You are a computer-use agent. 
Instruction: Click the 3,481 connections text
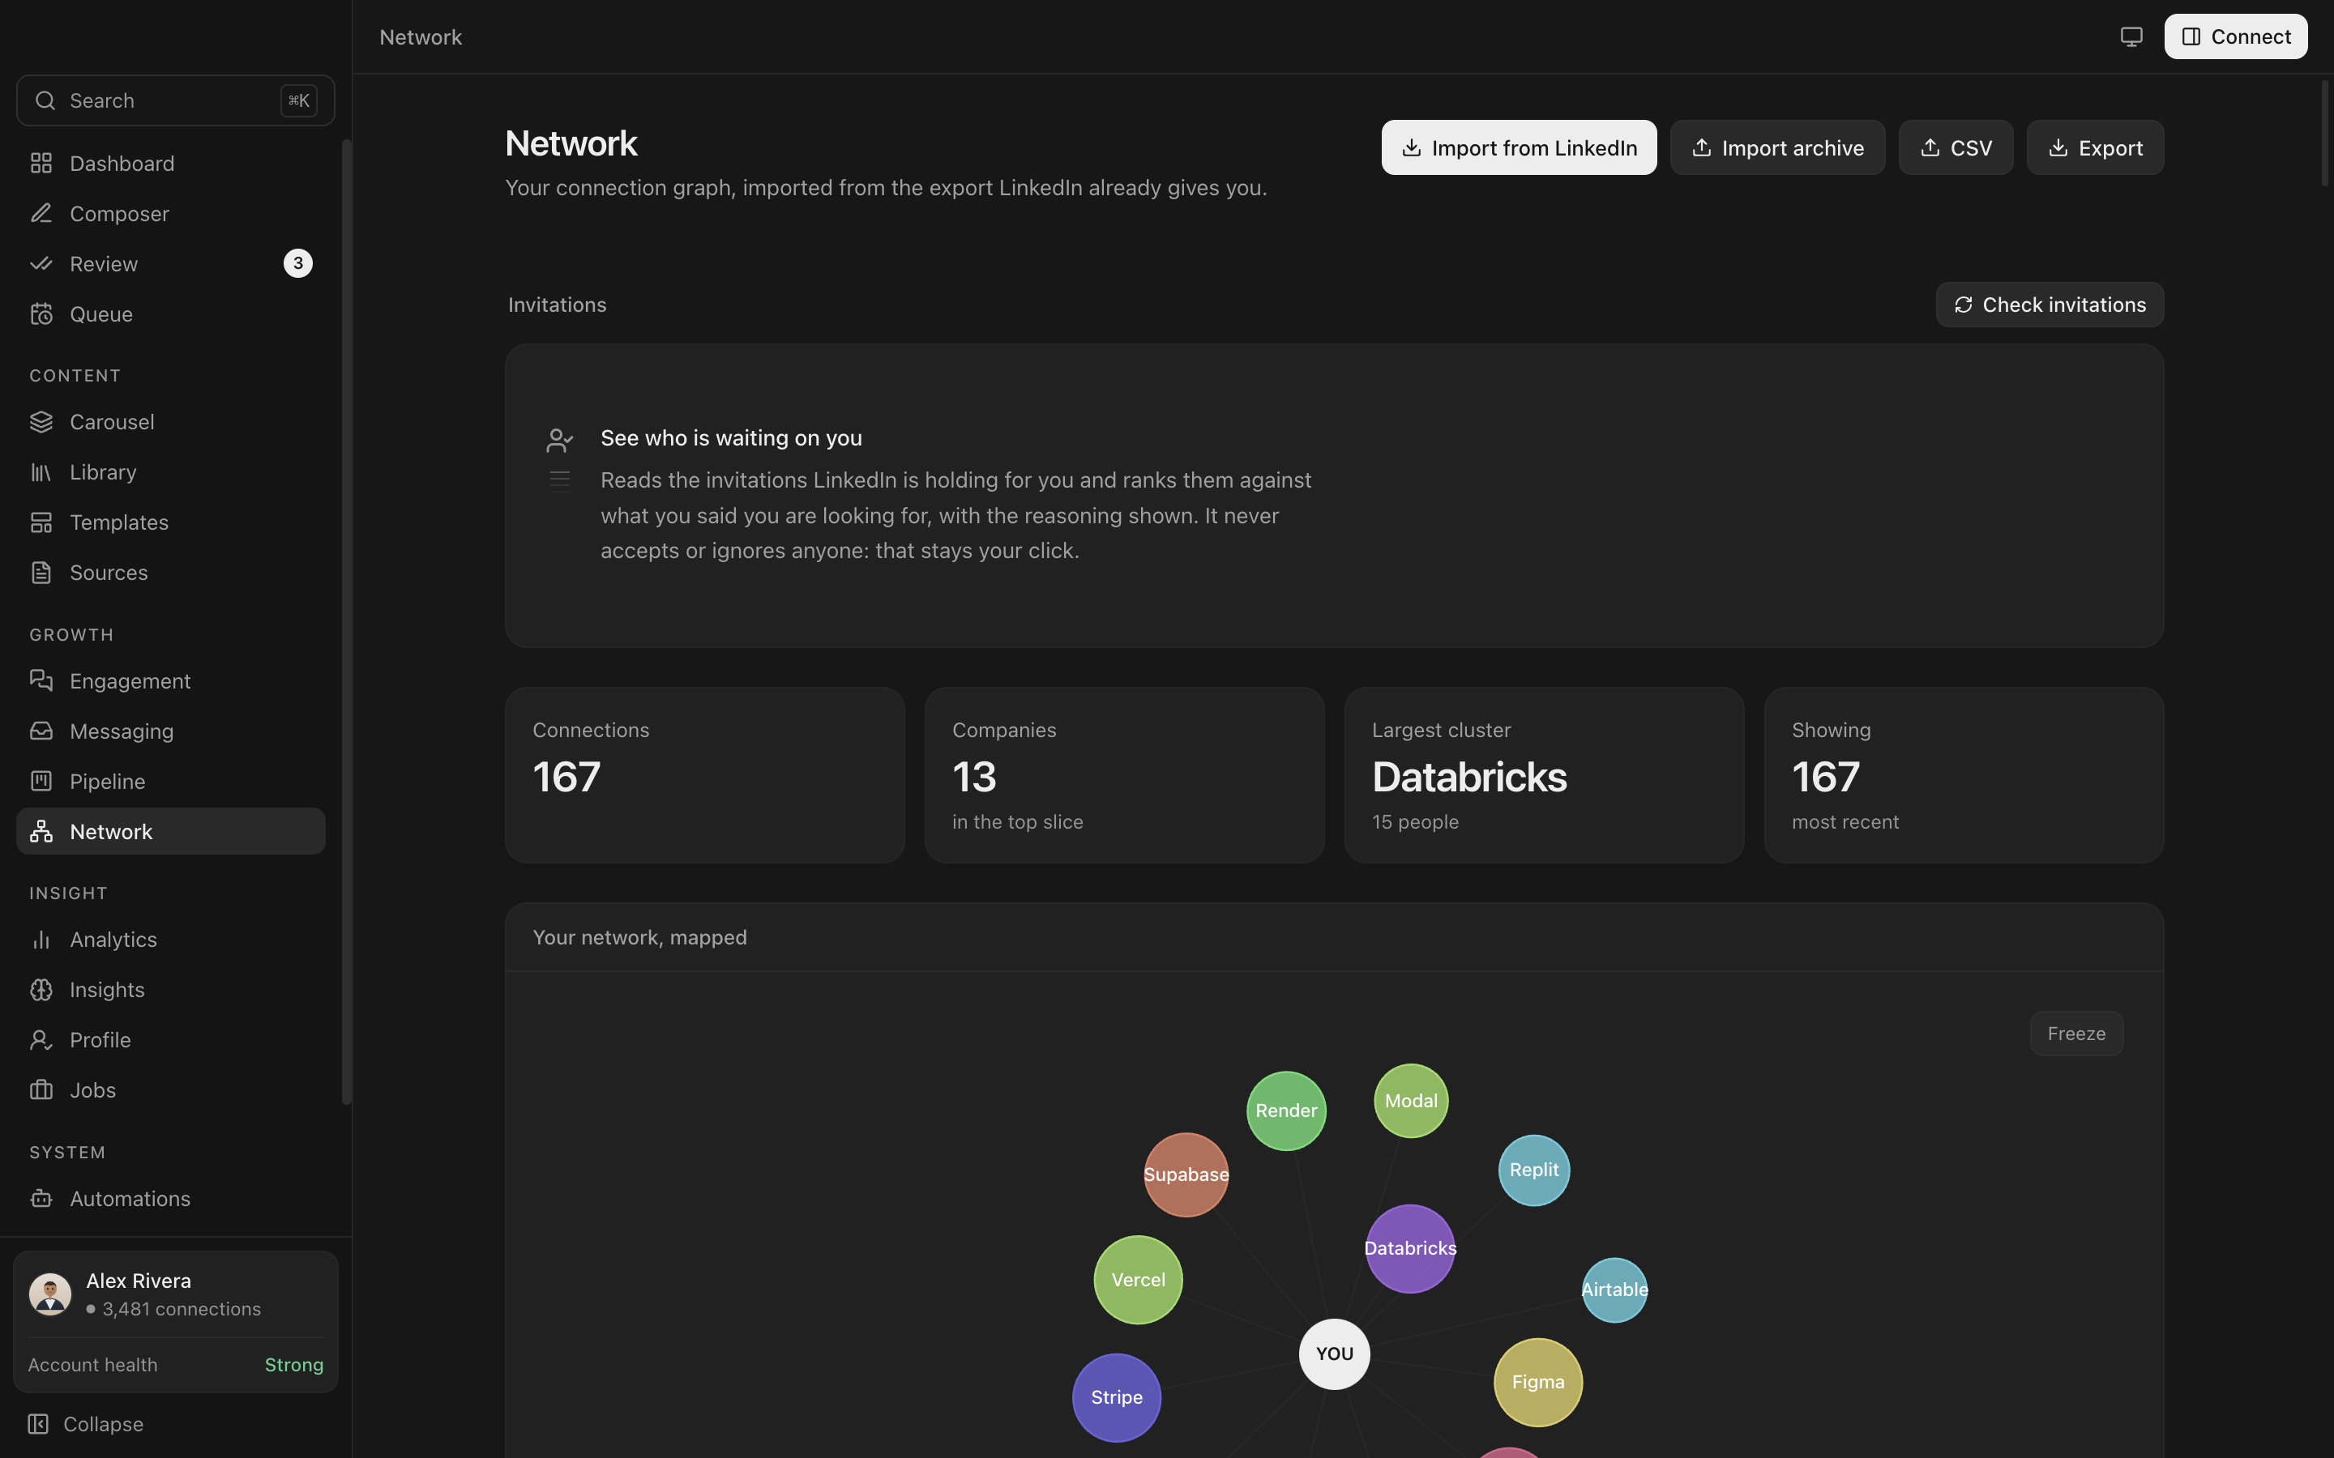point(182,1308)
